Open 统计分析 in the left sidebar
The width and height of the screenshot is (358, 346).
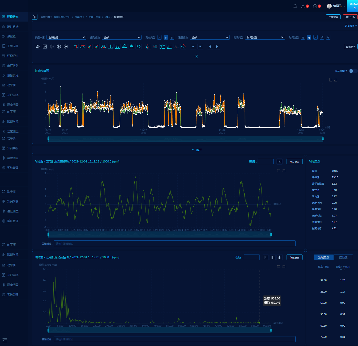tap(12, 27)
